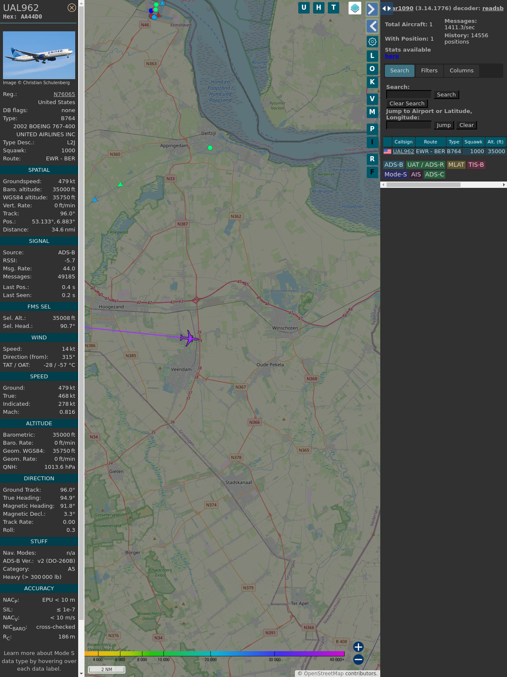The image size is (507, 677).
Task: Click the Baro. altitude 35000 ft value
Action: pyautogui.click(x=64, y=190)
